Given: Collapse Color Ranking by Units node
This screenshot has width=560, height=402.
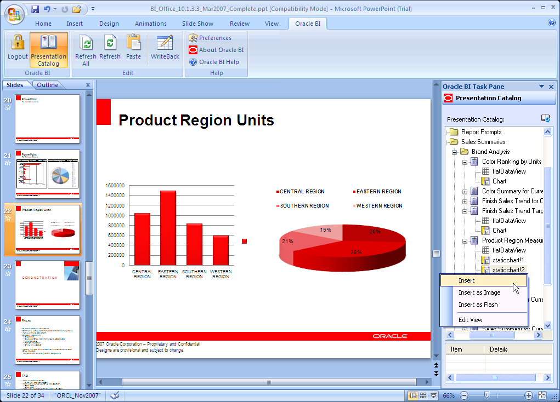Looking at the screenshot, I should pyautogui.click(x=465, y=162).
